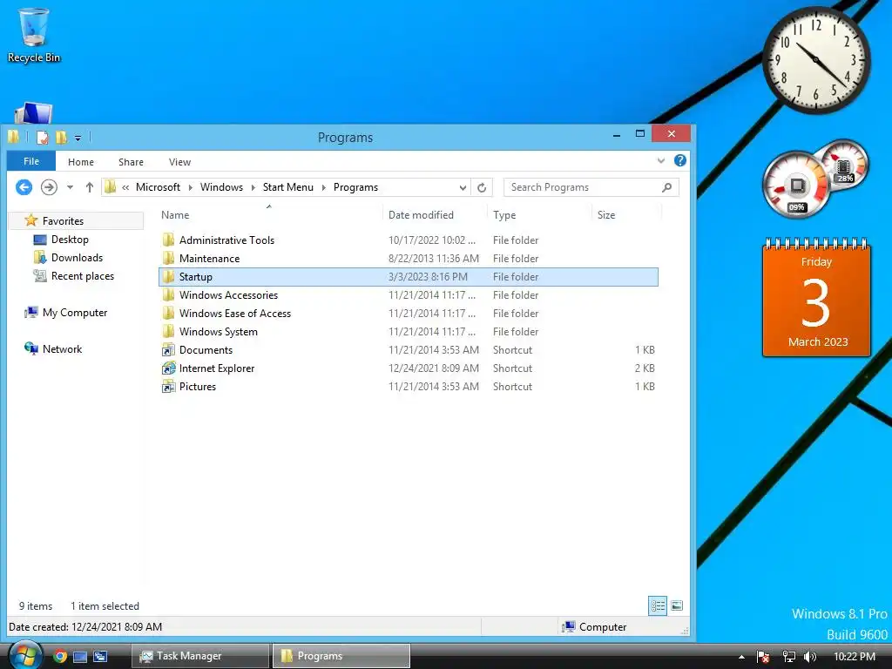Image resolution: width=892 pixels, height=669 pixels.
Task: Click the '2 KB' size of Internet Explorer
Action: pos(645,368)
